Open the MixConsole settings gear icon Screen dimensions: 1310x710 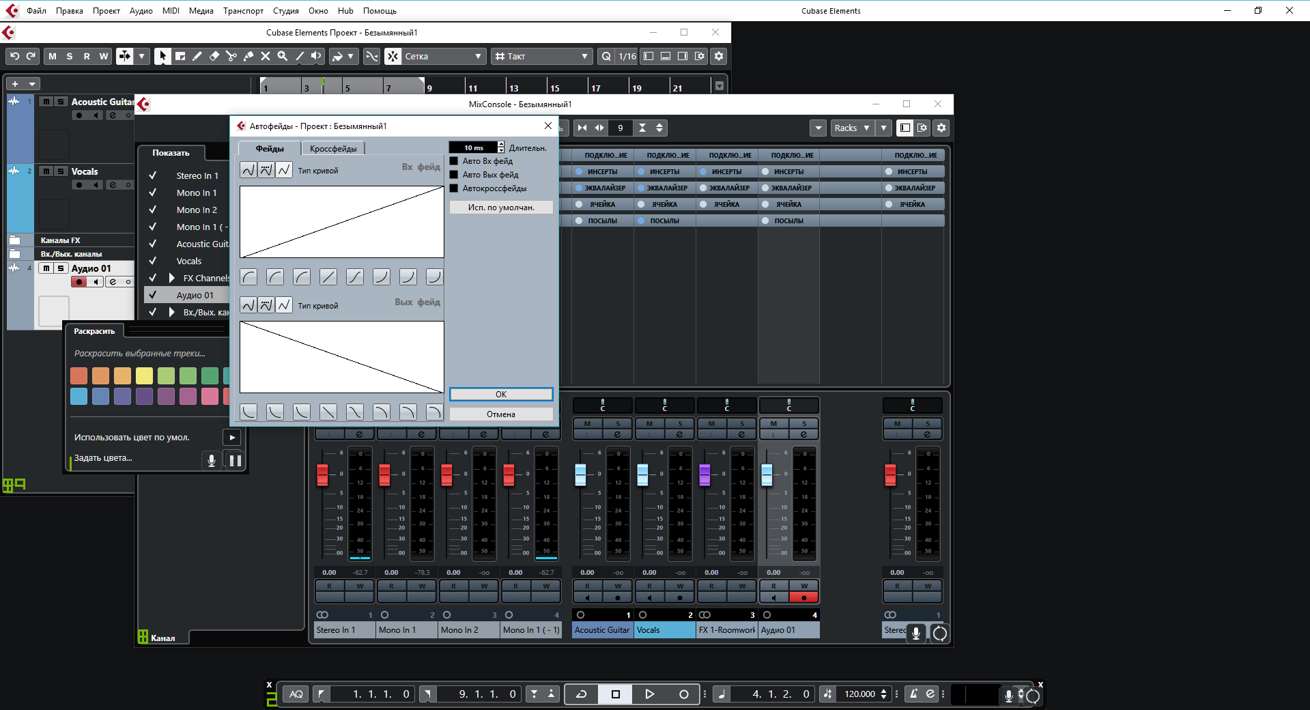tap(941, 128)
